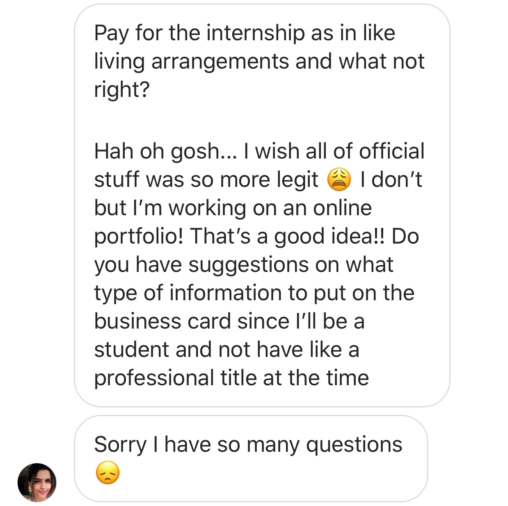
Task: Click the text "living arrangements and what not"
Action: pyautogui.click(x=259, y=61)
